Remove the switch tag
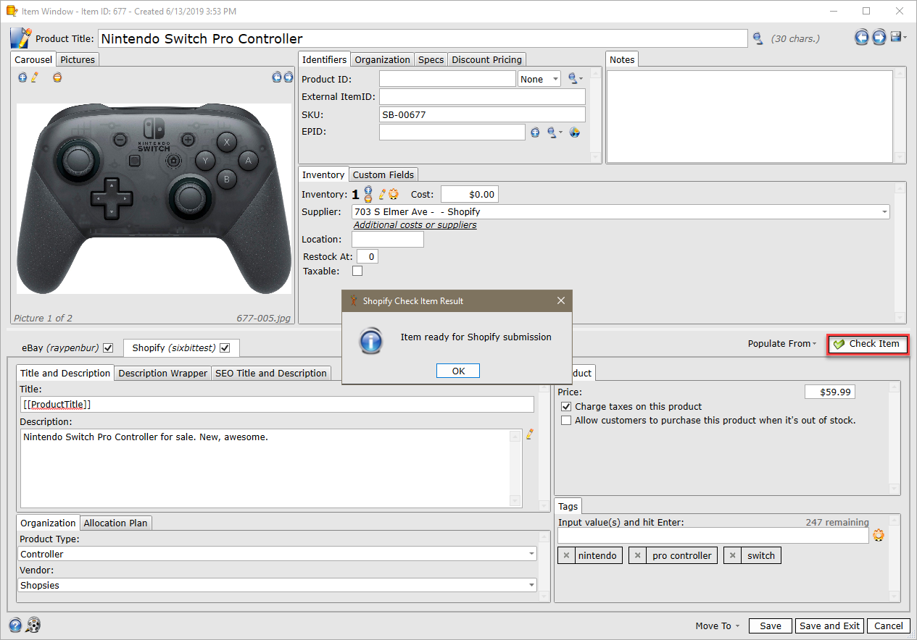 tap(732, 555)
